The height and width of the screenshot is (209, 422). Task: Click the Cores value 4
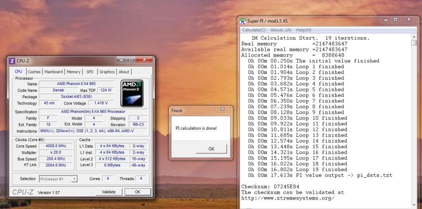(x=108, y=178)
